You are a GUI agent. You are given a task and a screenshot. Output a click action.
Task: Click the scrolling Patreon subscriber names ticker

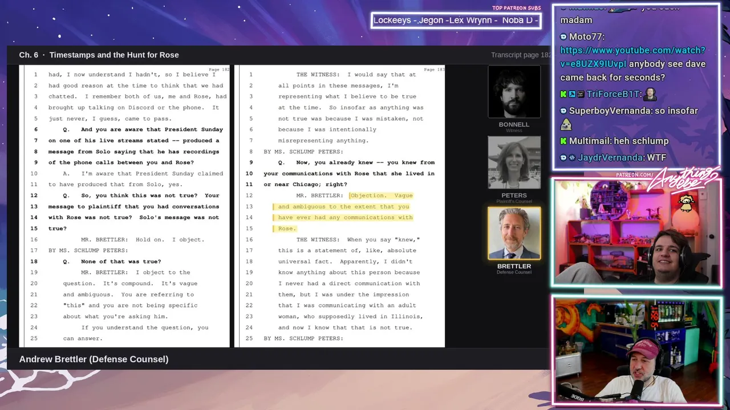click(x=456, y=20)
